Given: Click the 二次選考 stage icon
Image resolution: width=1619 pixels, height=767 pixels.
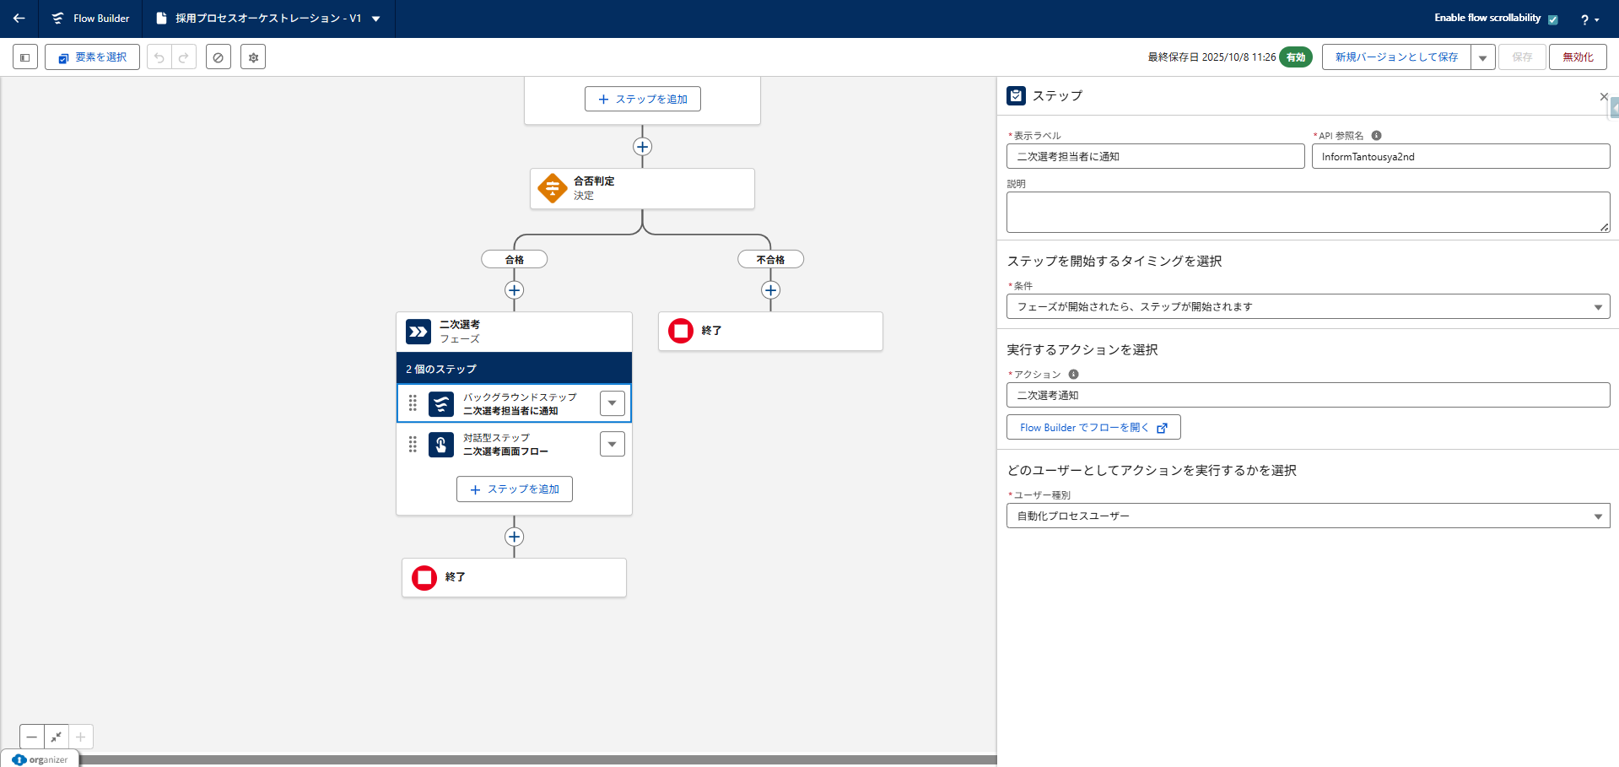Looking at the screenshot, I should [418, 332].
